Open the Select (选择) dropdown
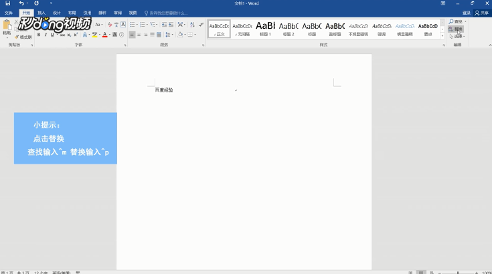492x274 pixels. tap(457, 36)
